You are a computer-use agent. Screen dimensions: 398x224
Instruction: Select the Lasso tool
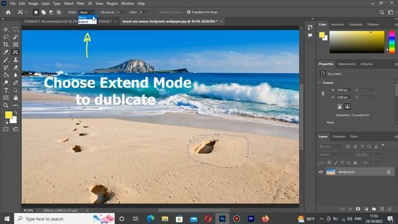[6, 37]
